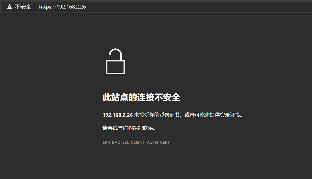
Task: Click the open padlock icon on the page
Action: [x=115, y=61]
